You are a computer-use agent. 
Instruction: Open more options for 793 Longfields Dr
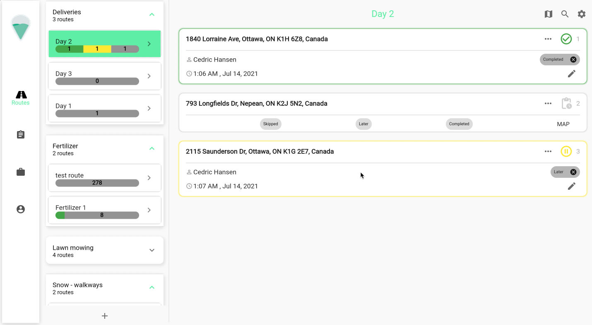click(548, 103)
